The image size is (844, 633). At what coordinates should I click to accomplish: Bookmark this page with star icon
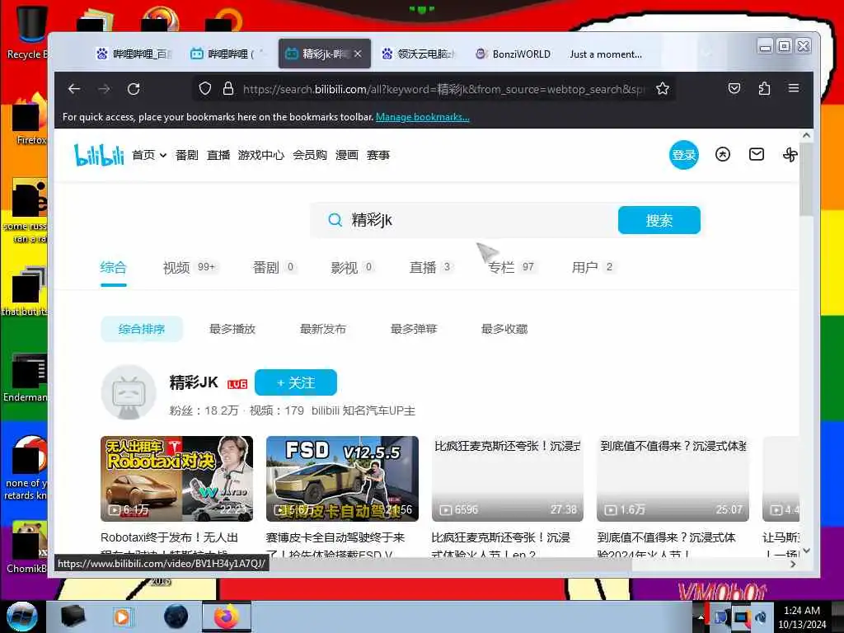click(663, 89)
